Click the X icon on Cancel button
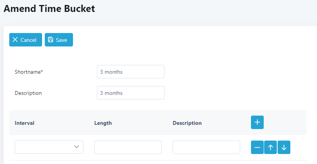Image resolution: width=317 pixels, height=164 pixels. point(15,40)
